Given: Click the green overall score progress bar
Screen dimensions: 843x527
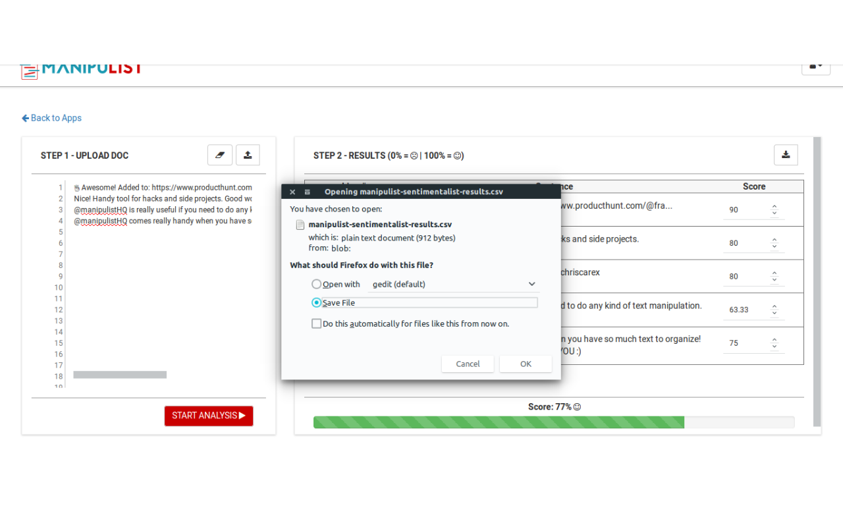Looking at the screenshot, I should (499, 422).
